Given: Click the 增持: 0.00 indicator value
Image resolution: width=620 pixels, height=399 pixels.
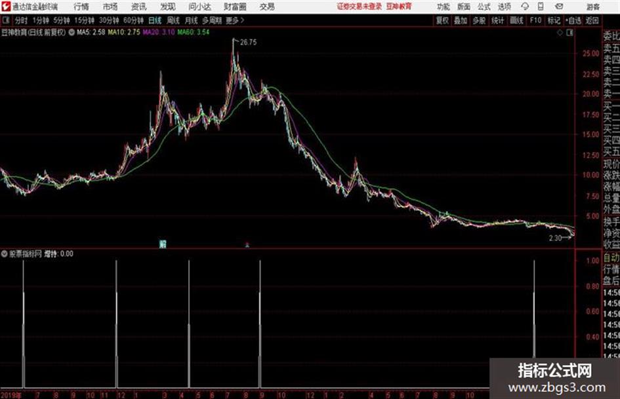Looking at the screenshot, I should click(58, 254).
